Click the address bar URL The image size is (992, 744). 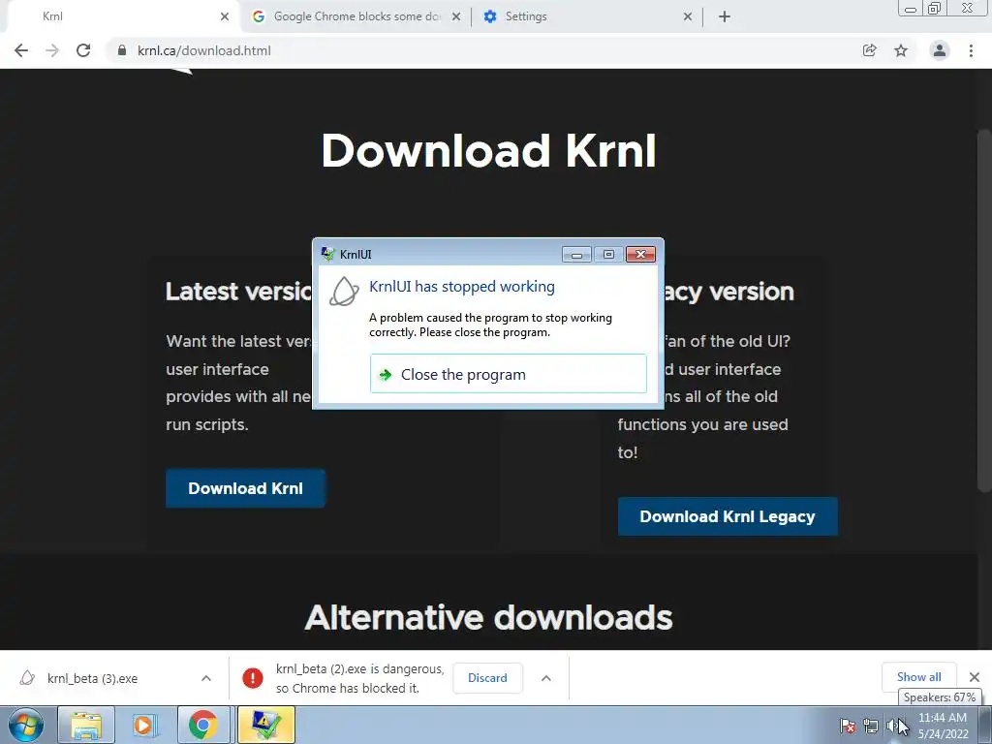(x=204, y=50)
